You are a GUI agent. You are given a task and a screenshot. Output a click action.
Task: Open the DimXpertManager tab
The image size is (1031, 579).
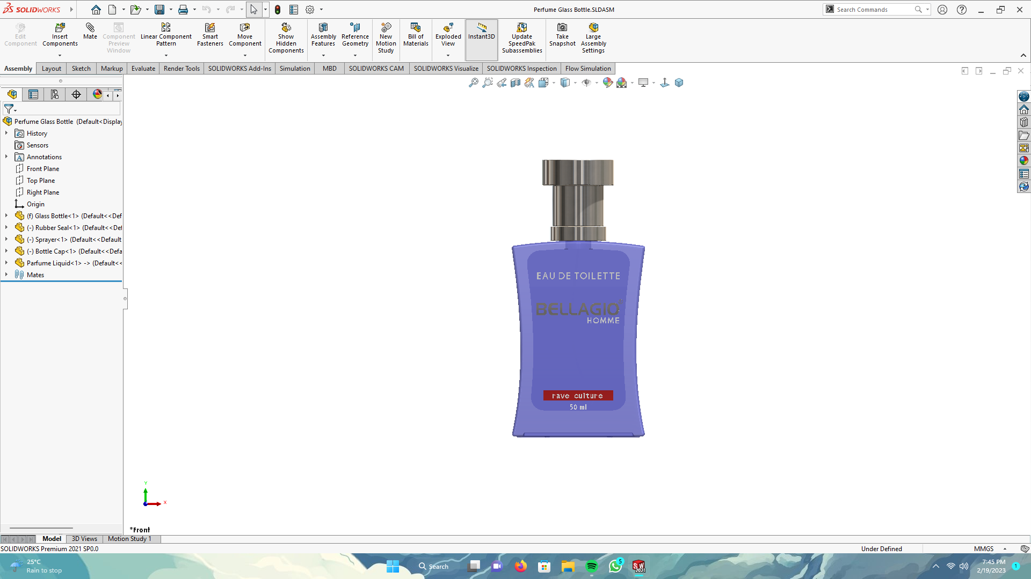point(76,94)
